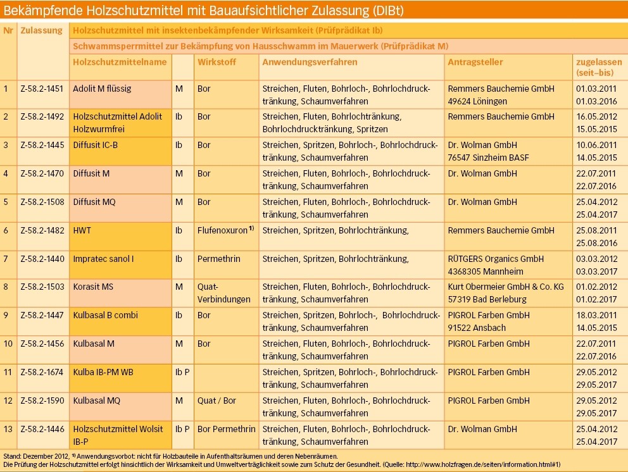
Task: Click the start date '16.05.2012'
Action: click(x=596, y=117)
